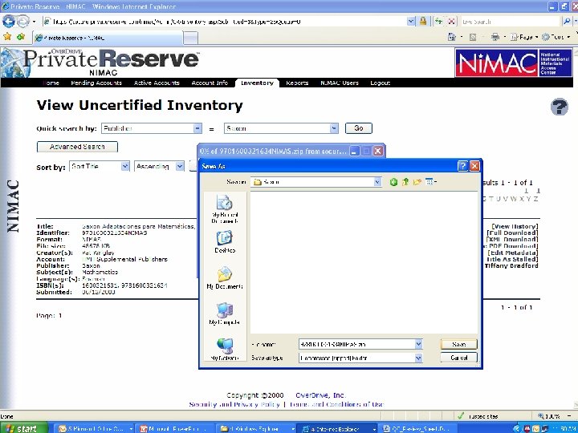578x433 pixels.
Task: Click Up One Level in Save As
Action: 405,181
